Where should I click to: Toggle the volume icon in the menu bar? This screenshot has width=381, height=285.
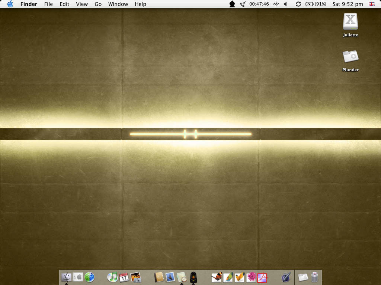pyautogui.click(x=285, y=4)
